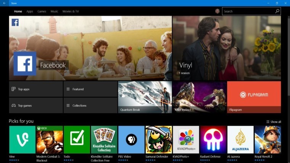Screen dimensions: 290x163
Task: Open the large Facebook app icon
Action: [x=25, y=64]
